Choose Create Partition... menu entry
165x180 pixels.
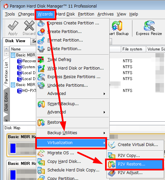73,32
